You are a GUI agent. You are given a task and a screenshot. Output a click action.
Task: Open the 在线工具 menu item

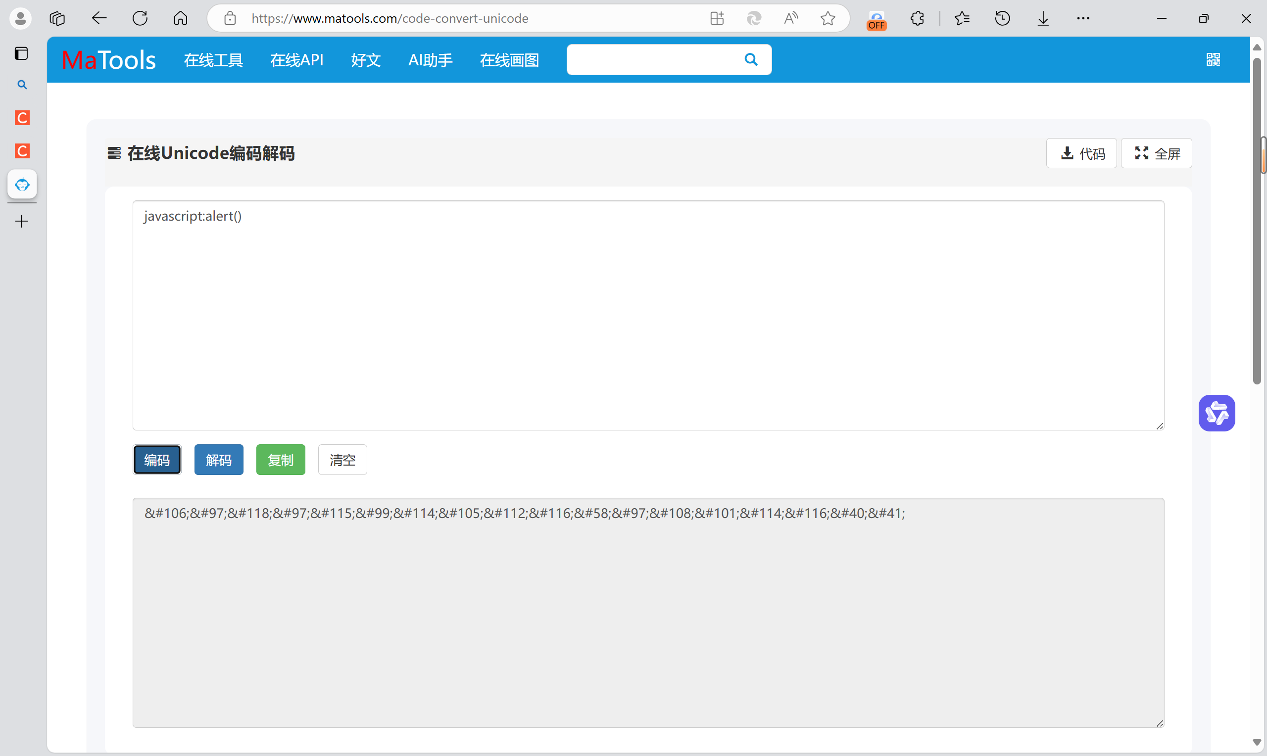point(213,60)
